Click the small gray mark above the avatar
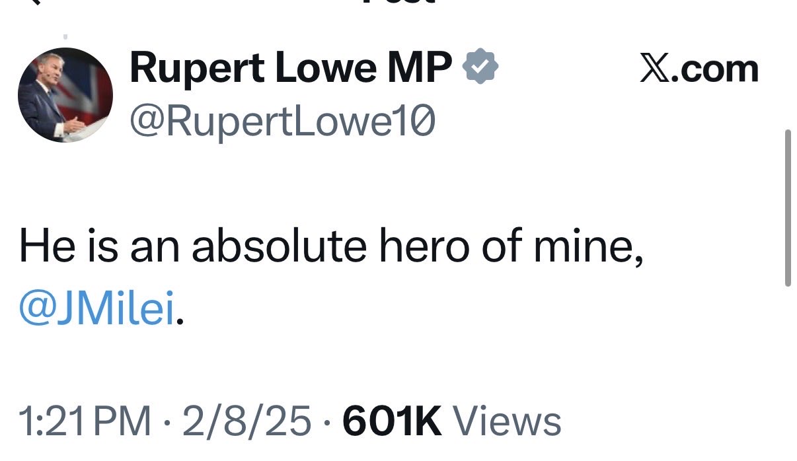This screenshot has height=461, width=797. 65,37
